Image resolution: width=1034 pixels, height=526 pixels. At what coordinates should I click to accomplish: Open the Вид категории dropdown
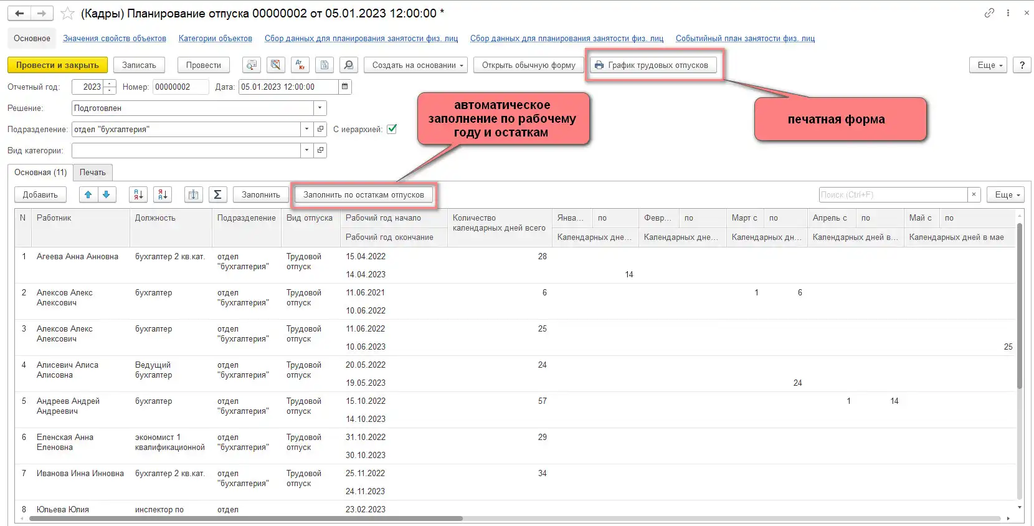coord(306,151)
